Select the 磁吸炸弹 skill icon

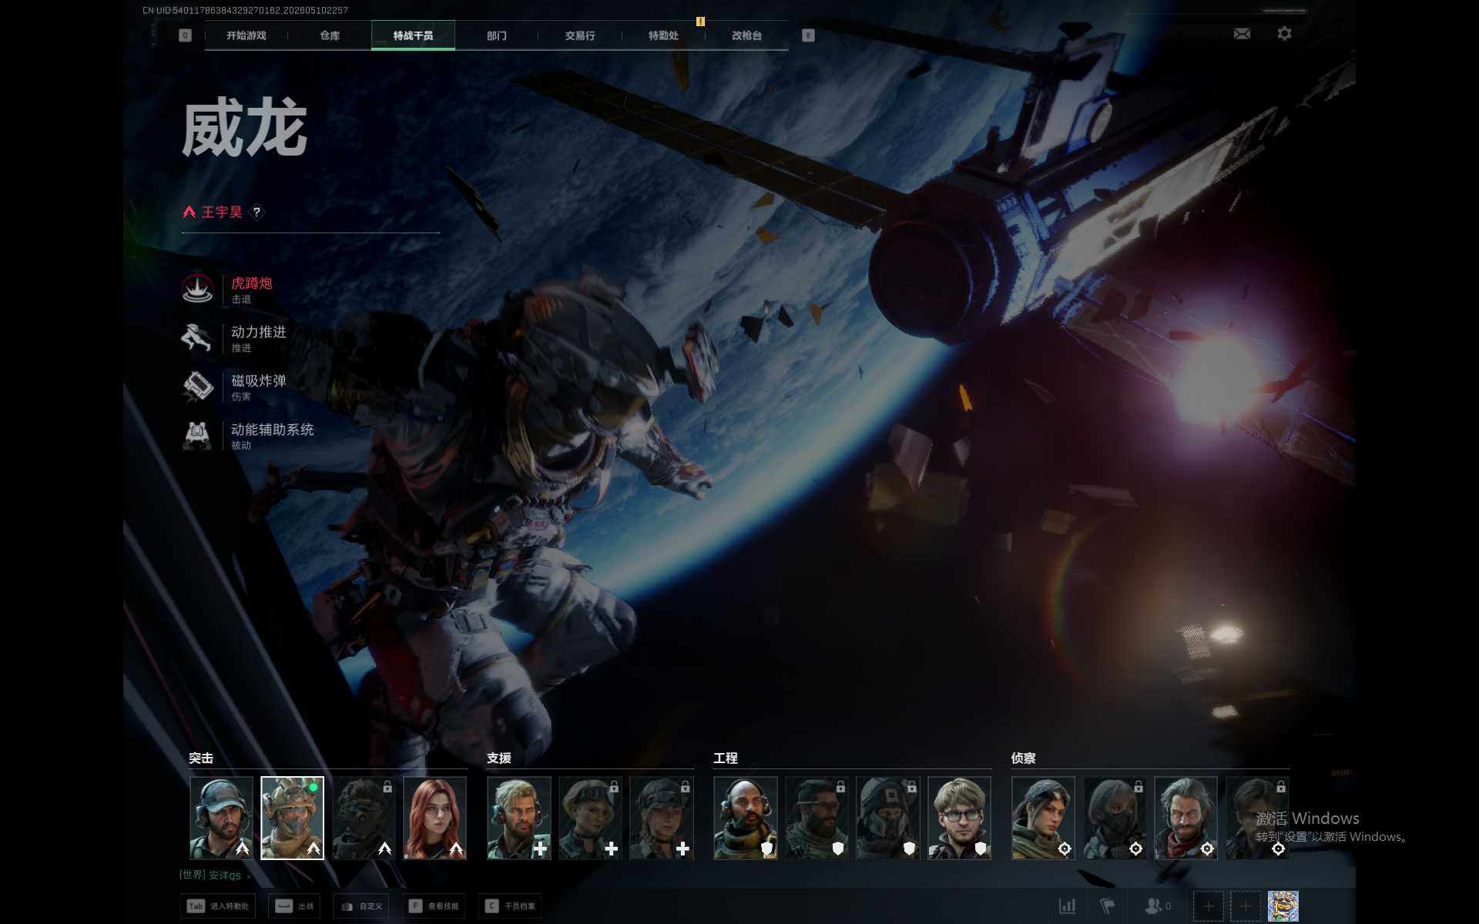tap(197, 386)
